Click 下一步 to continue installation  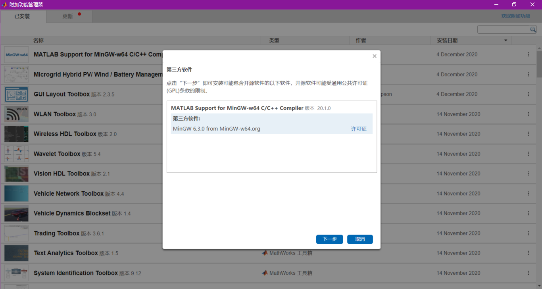(x=329, y=239)
